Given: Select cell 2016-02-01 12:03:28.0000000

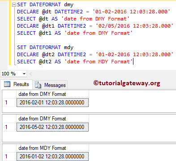Looking at the screenshot, I should tap(52, 103).
